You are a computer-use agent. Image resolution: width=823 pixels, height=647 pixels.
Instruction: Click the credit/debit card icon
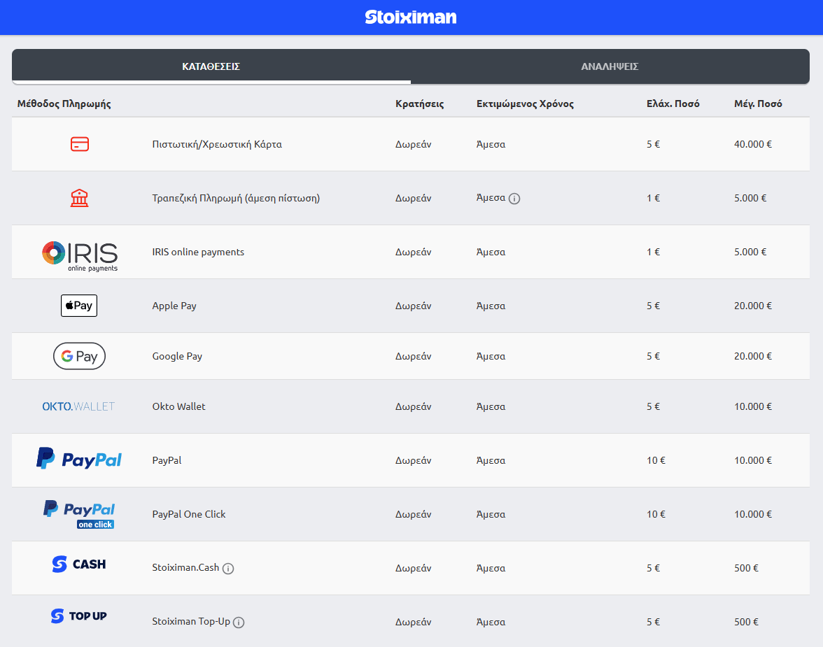point(80,144)
